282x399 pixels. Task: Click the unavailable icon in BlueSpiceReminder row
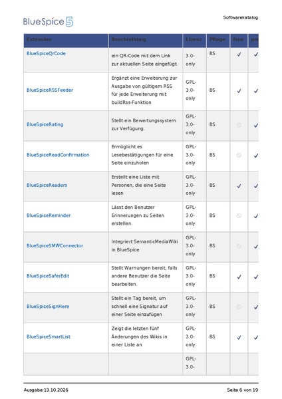click(239, 216)
